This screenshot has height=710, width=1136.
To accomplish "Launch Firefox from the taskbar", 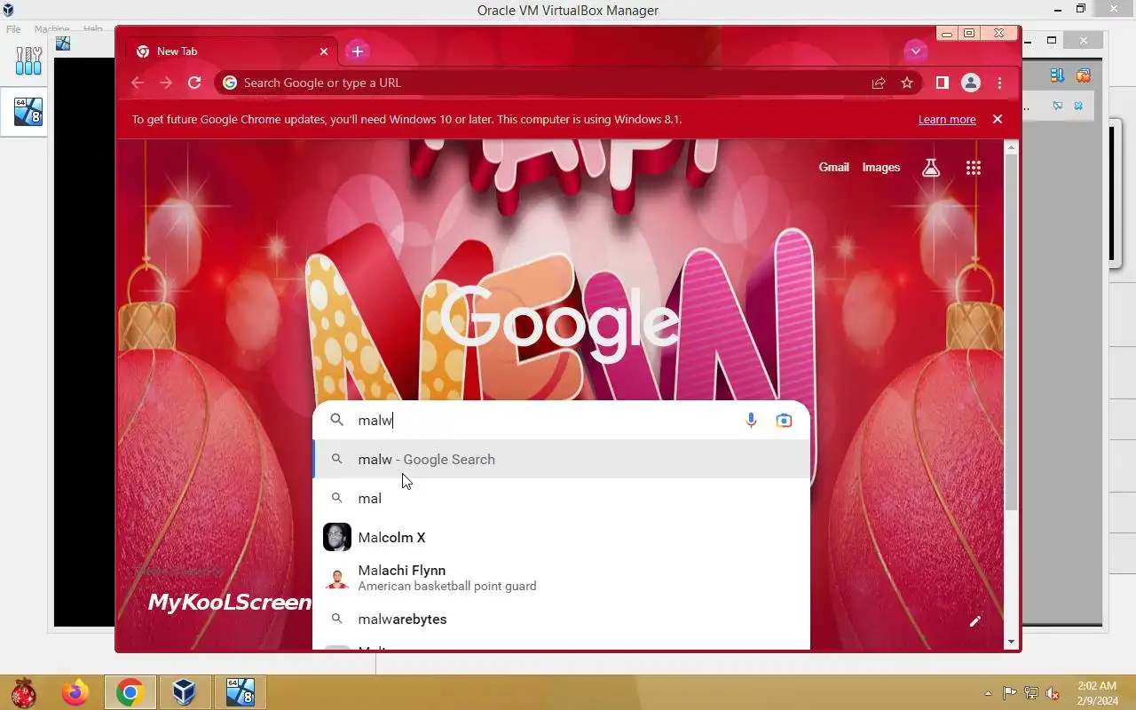I will 75,692.
